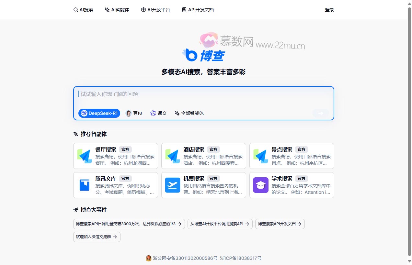
Task: Open the API开发文档 menu item
Action: [198, 10]
